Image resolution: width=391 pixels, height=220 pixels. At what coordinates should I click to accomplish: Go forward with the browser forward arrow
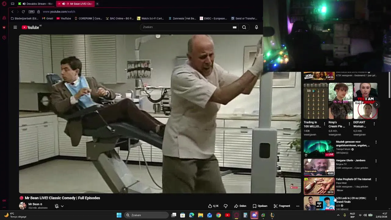(x=17, y=12)
